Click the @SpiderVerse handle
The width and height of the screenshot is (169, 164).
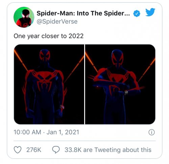point(57,21)
